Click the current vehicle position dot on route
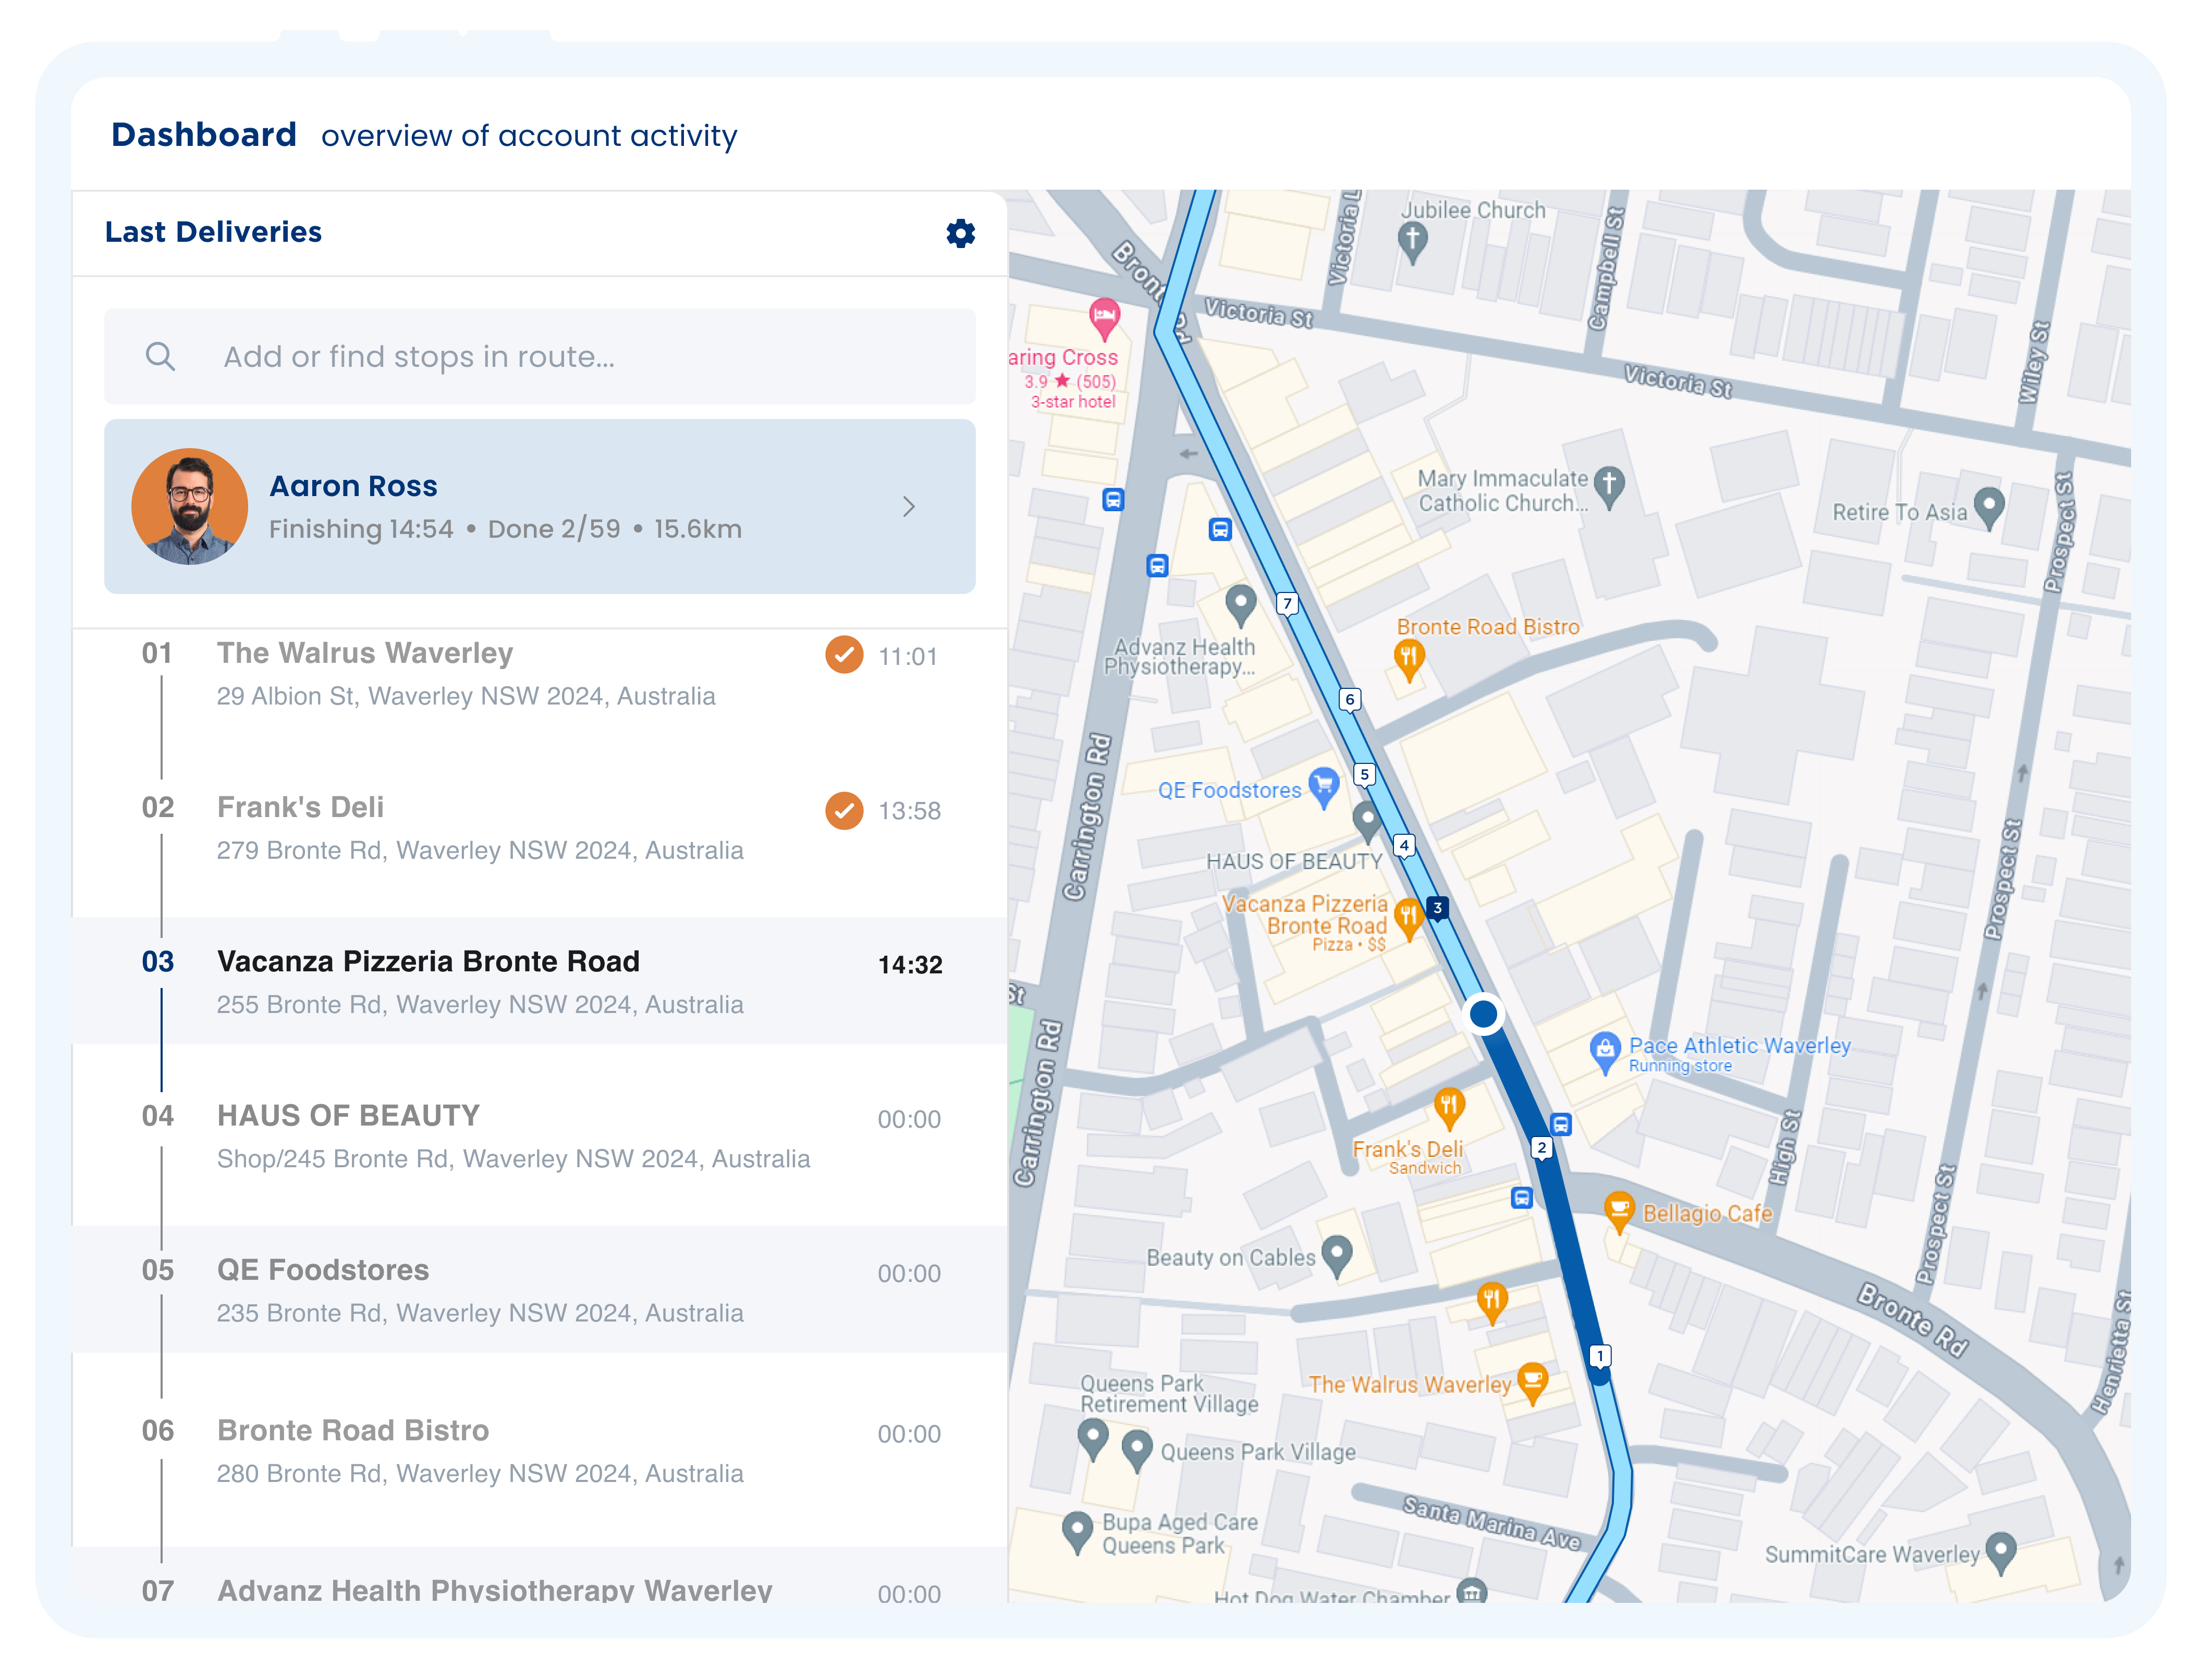The image size is (2202, 1680). tap(1483, 1013)
